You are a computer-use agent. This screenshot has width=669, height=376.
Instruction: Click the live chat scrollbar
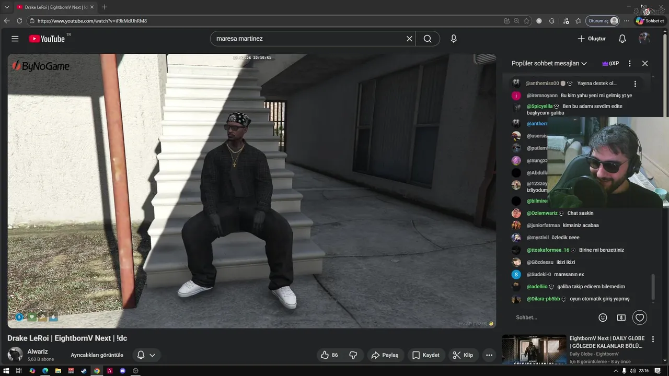tap(652, 286)
